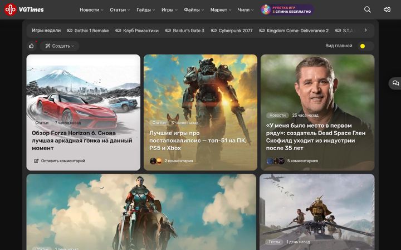Open the 2 комментария link
The image size is (401, 250).
point(179,161)
